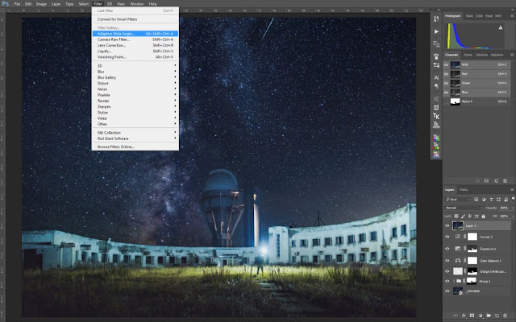
Task: Click the white TK panel icon
Action: pyautogui.click(x=436, y=116)
